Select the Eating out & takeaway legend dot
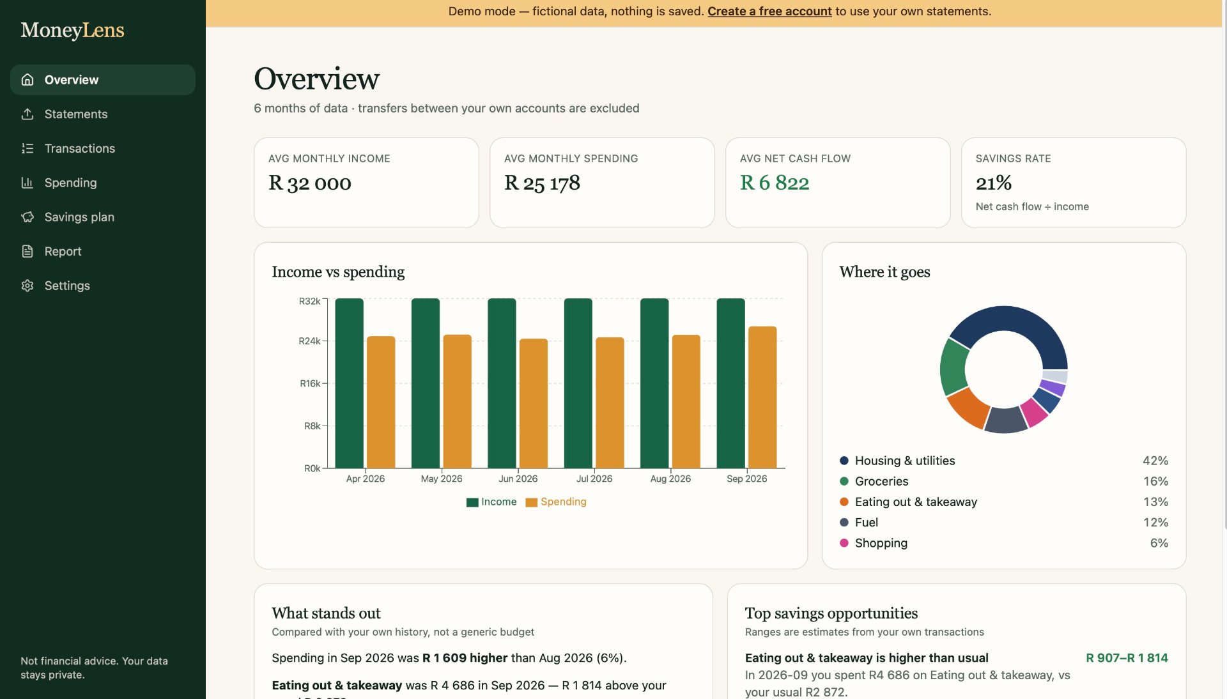The width and height of the screenshot is (1227, 699). (844, 502)
